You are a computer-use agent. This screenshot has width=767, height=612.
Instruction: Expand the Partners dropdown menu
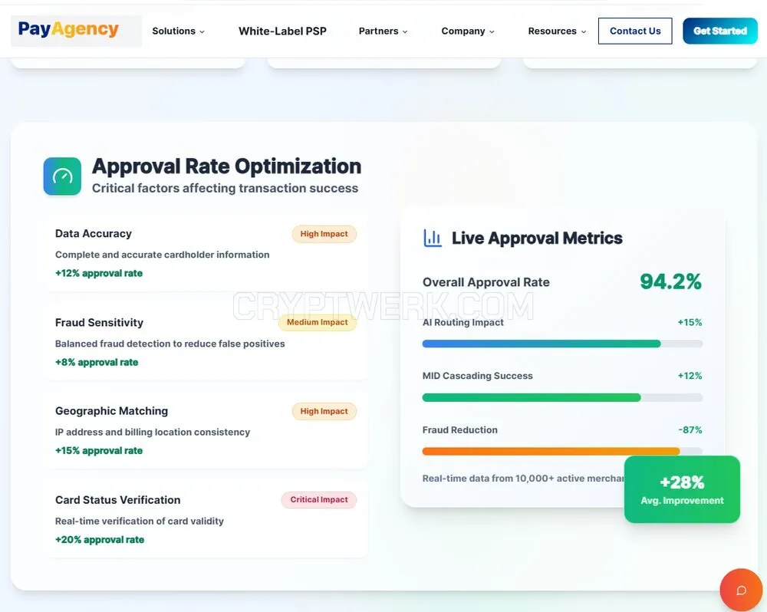coord(383,31)
